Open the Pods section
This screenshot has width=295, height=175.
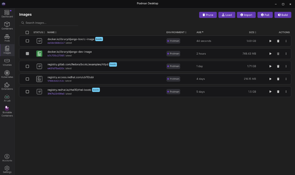tap(7, 38)
